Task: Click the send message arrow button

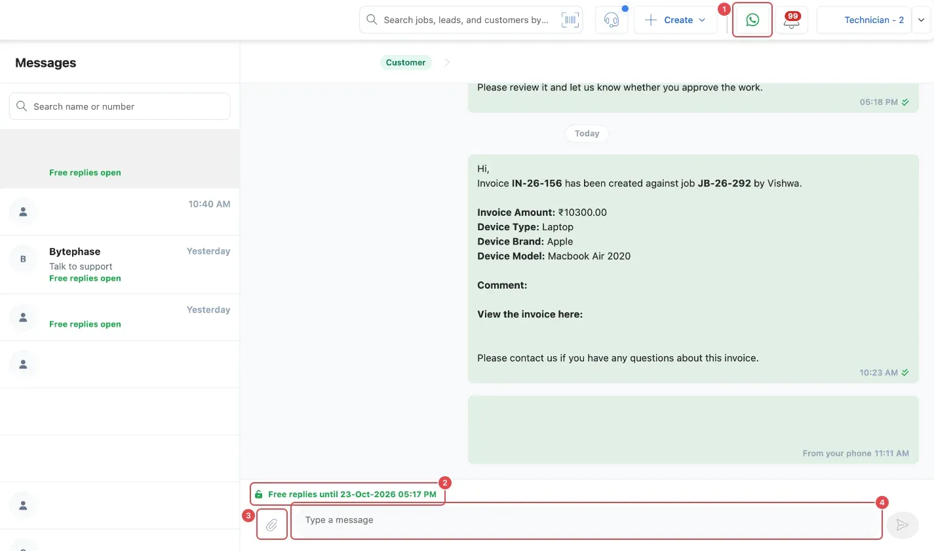Action: tap(903, 525)
